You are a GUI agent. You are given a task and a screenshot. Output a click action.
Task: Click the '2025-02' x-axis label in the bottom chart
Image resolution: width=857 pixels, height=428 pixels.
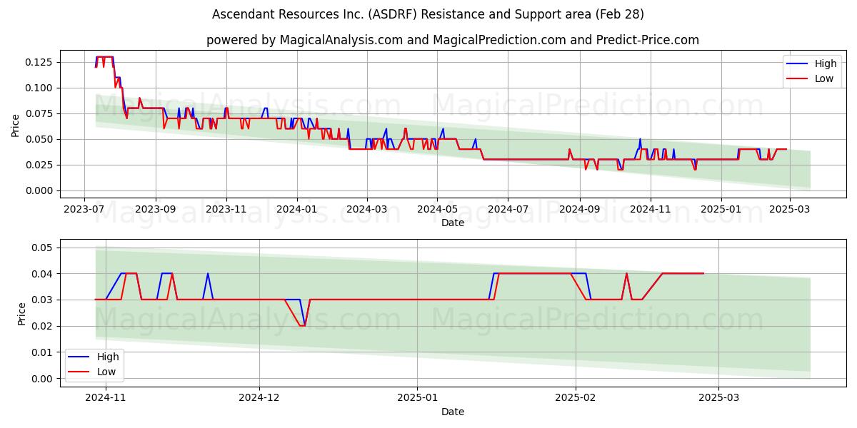576,399
